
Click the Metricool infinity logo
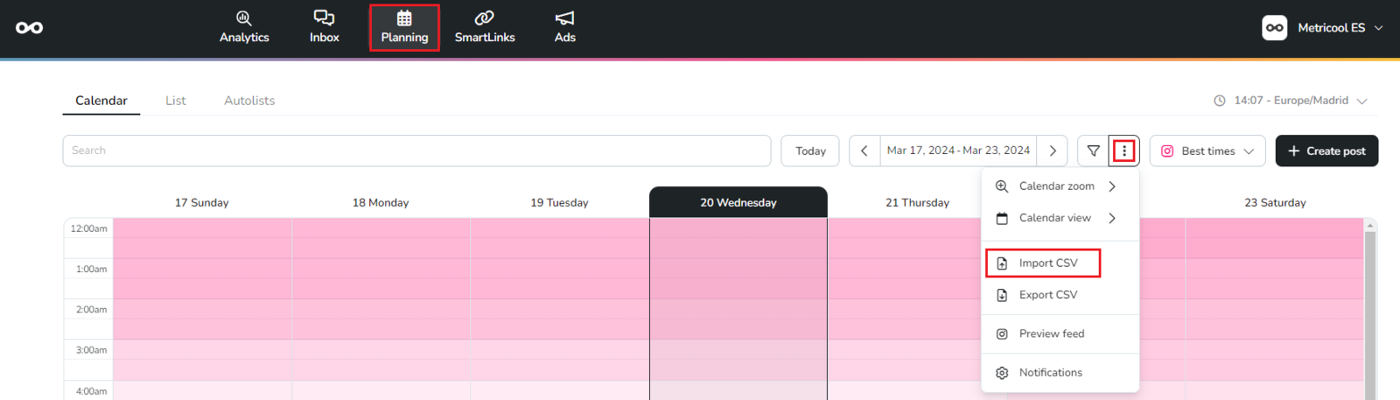pyautogui.click(x=29, y=28)
